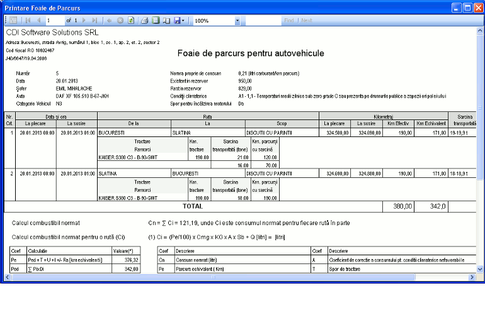Click Scop column header
This screenshot has width=485, height=315.
click(282, 123)
